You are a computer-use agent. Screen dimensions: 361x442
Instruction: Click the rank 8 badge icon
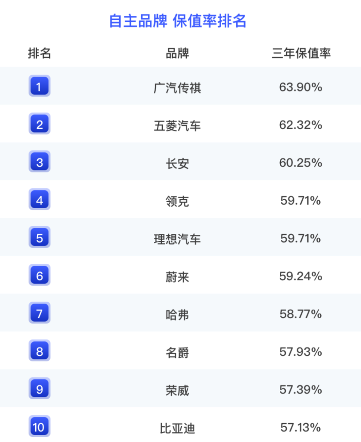[x=39, y=350]
